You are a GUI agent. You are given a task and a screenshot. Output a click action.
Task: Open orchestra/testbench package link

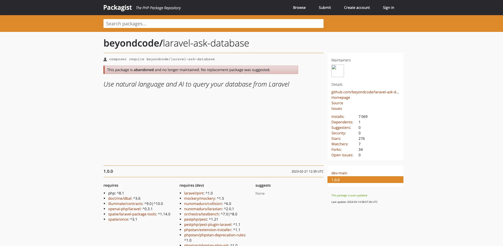click(x=201, y=214)
